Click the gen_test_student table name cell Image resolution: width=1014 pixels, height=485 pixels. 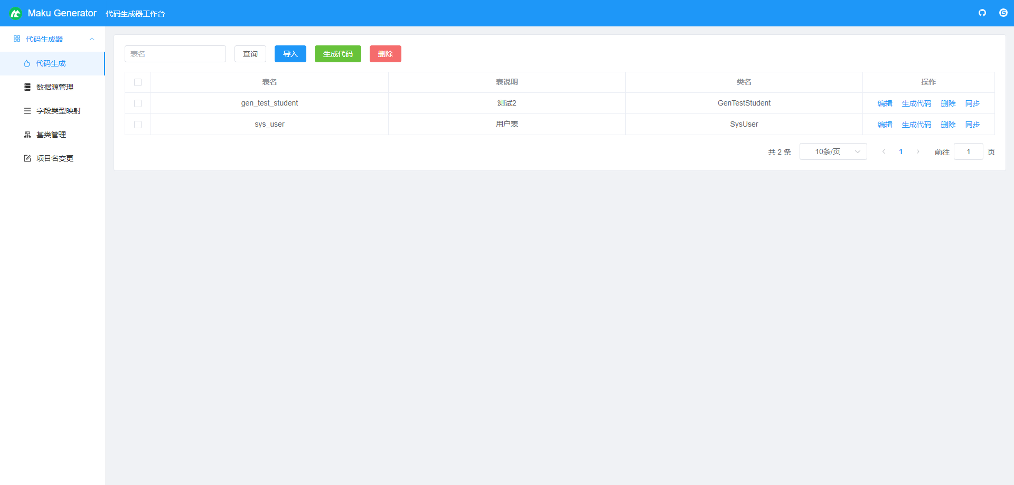269,103
